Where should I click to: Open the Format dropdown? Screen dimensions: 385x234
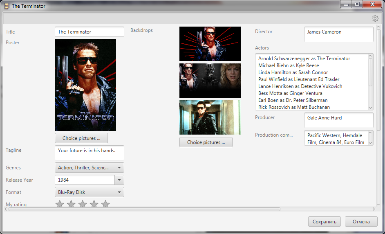point(90,192)
